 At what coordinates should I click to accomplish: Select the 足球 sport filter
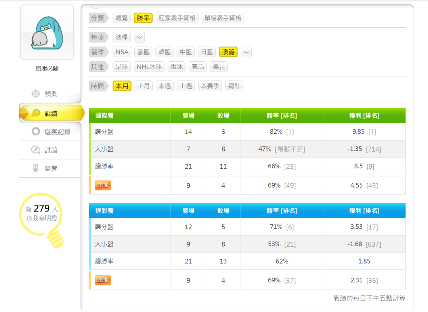(122, 67)
